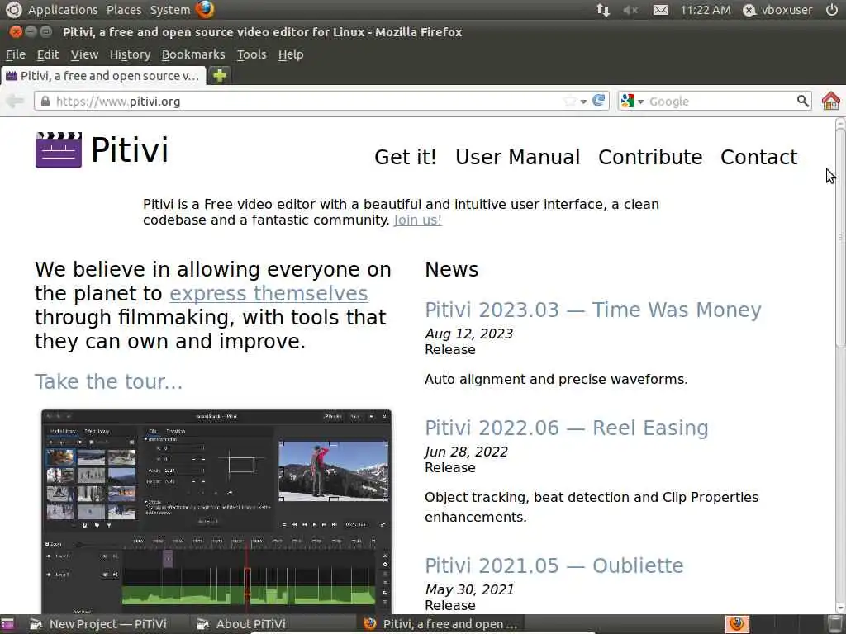This screenshot has height=634, width=846.
Task: Switch to New Project — PiTiVi window
Action: point(98,624)
